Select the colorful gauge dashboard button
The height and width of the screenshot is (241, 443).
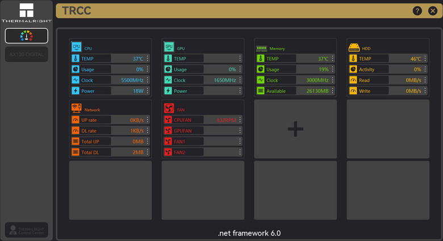point(27,36)
